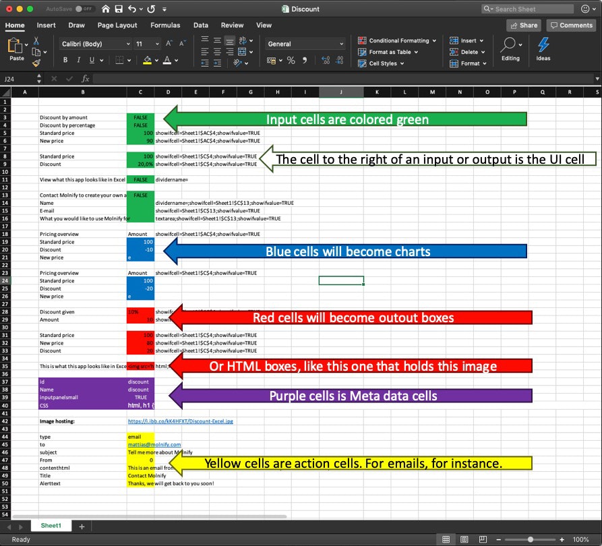Open the font size 11 dropdown
This screenshot has height=546, width=602.
pos(147,44)
